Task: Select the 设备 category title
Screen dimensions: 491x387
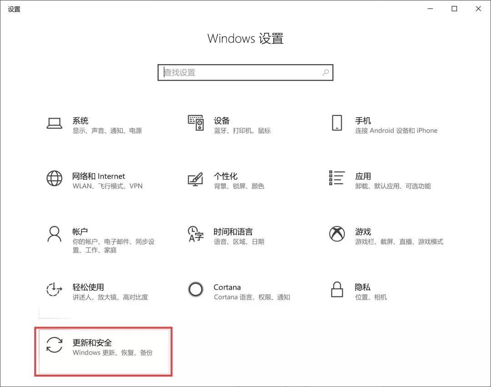Action: point(222,121)
